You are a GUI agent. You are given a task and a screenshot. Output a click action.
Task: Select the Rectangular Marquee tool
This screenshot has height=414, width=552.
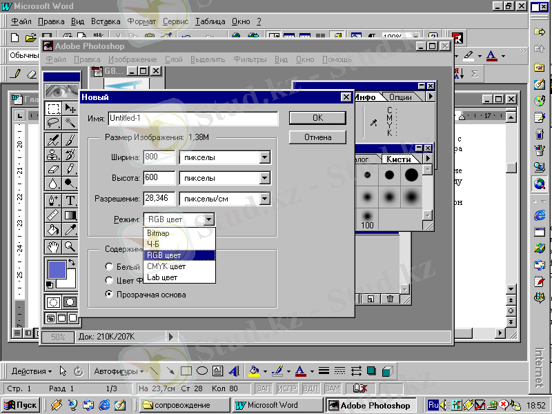tap(53, 108)
